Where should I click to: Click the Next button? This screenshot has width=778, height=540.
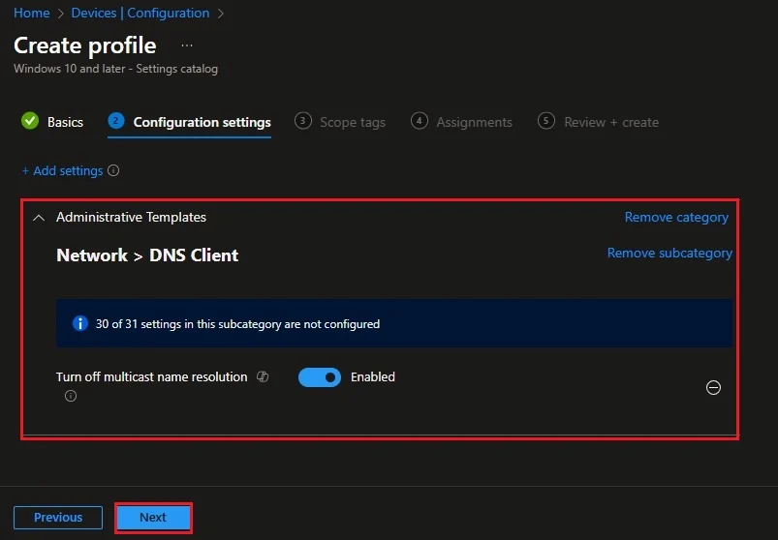[x=153, y=518]
